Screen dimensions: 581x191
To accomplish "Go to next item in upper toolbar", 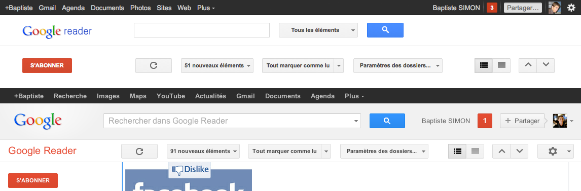I will coord(546,65).
